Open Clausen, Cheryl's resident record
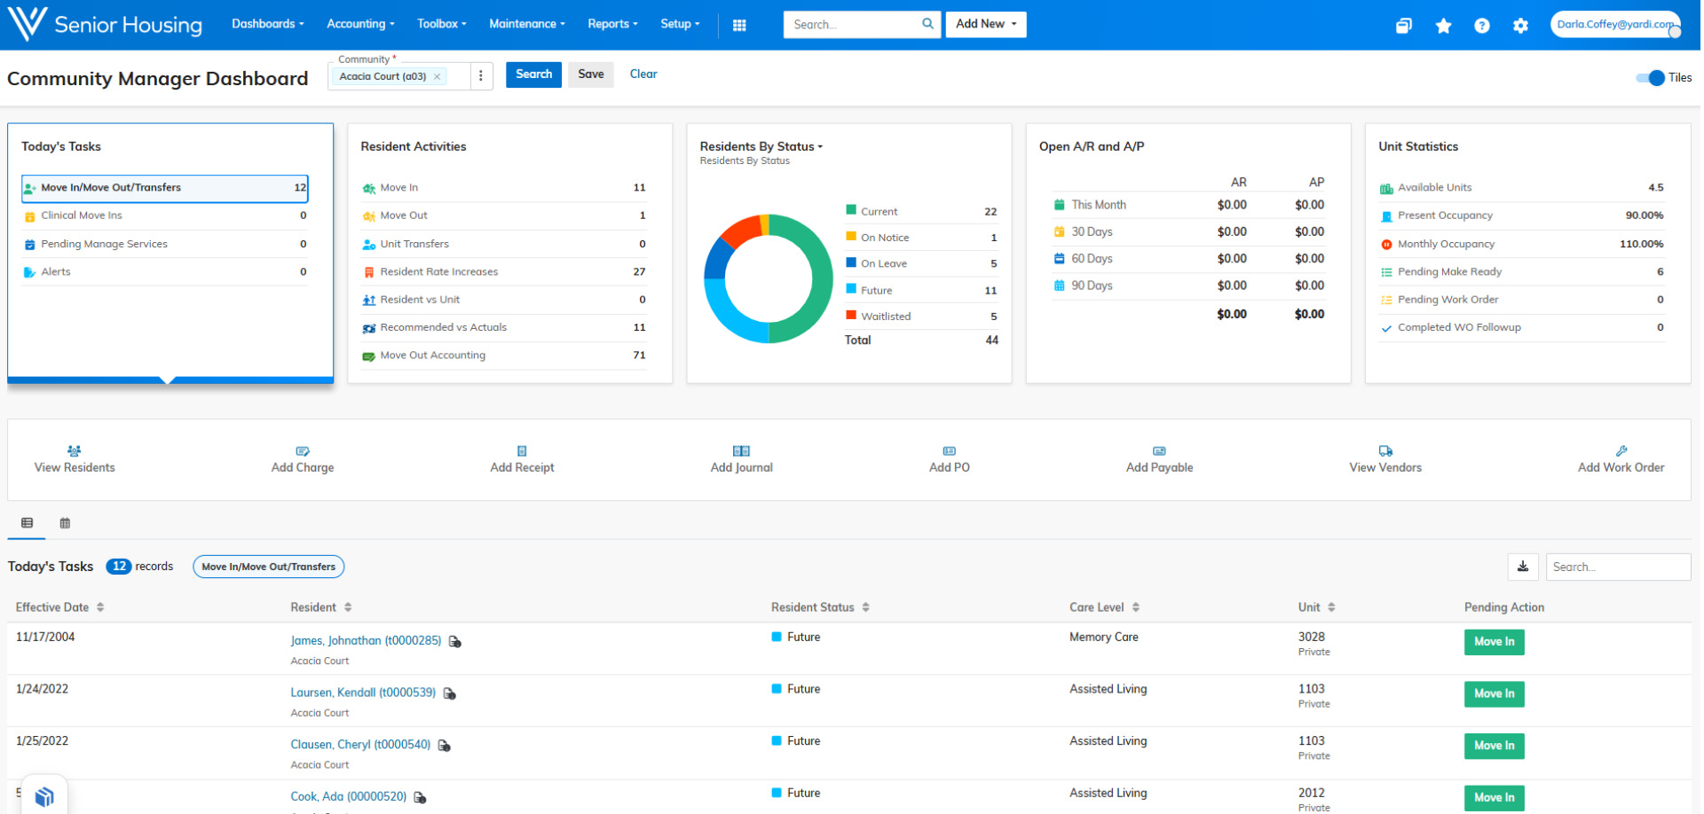Viewport: 1704px width, 814px height. (359, 744)
